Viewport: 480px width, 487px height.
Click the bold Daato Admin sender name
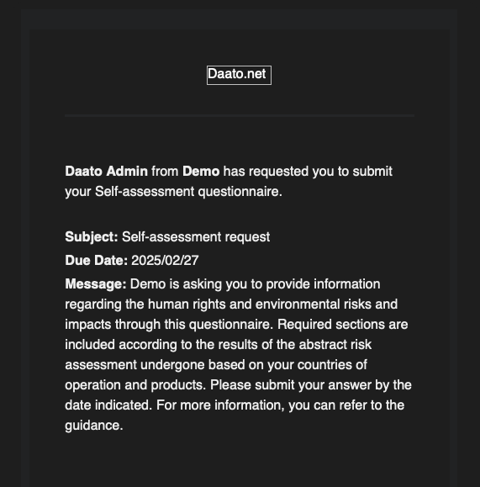point(106,172)
